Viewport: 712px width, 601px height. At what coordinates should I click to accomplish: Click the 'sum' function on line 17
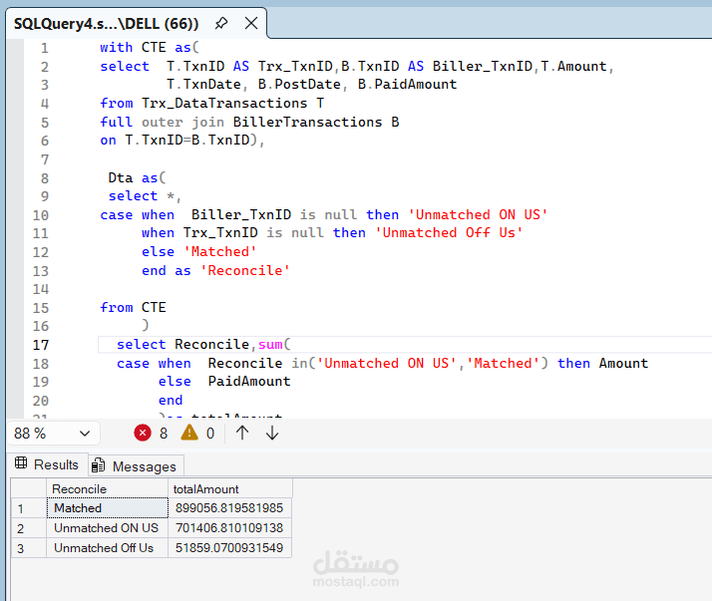(x=270, y=345)
